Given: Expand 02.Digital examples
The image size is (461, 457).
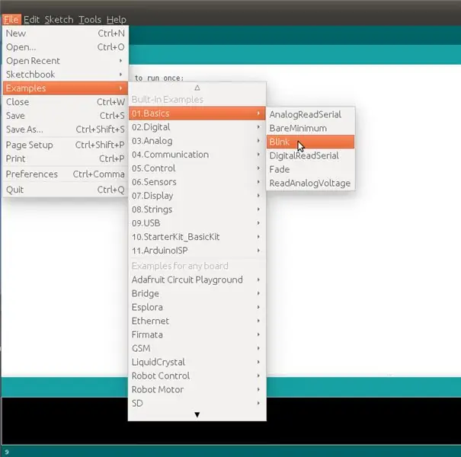Looking at the screenshot, I should pyautogui.click(x=197, y=127).
